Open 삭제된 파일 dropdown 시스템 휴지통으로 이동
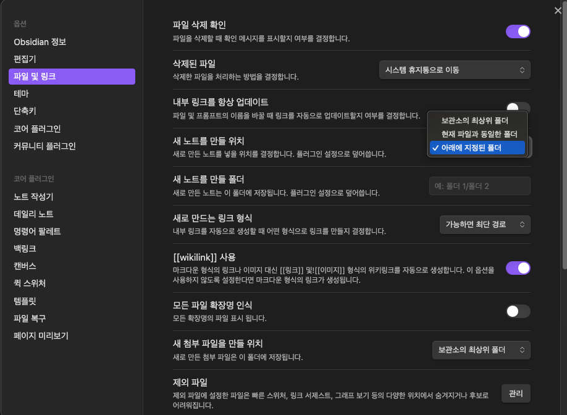Image resolution: width=567 pixels, height=415 pixels. pyautogui.click(x=455, y=70)
